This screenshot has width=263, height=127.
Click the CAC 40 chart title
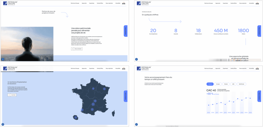(x=211, y=90)
